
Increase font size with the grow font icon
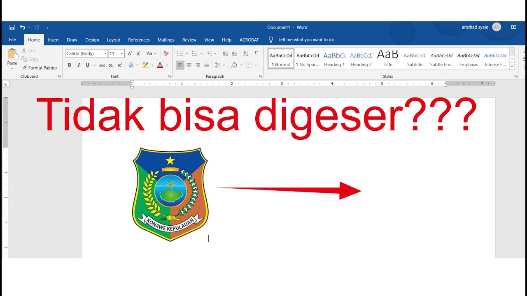130,53
